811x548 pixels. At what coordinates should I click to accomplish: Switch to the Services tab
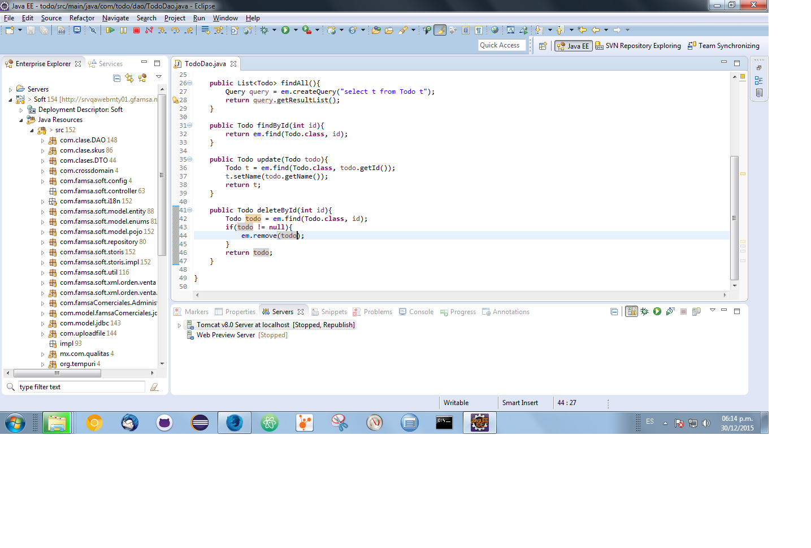(106, 64)
